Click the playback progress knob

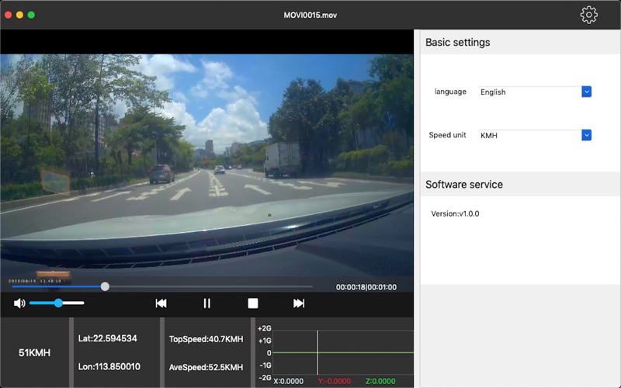pyautogui.click(x=105, y=286)
